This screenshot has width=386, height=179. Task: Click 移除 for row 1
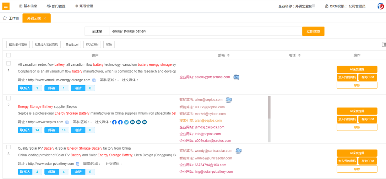357,85
